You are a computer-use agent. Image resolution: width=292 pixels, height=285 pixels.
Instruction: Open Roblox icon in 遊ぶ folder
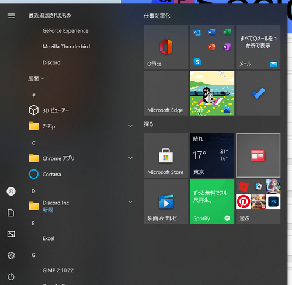pyautogui.click(x=244, y=186)
